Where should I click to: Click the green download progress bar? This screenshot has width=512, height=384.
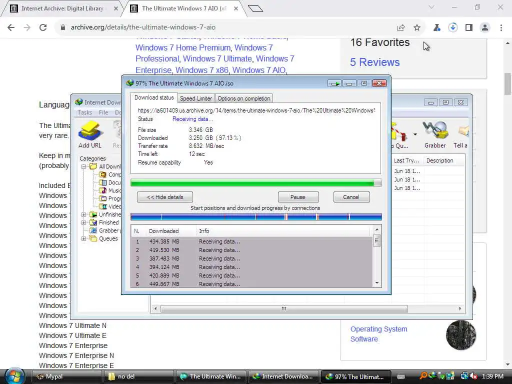[x=256, y=183]
